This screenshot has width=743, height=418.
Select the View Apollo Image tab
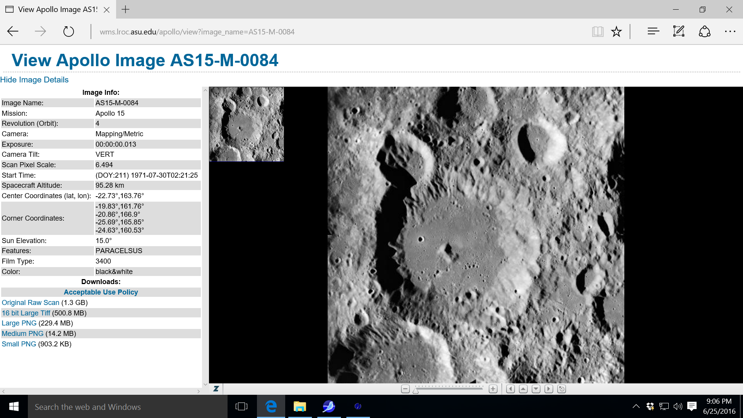pyautogui.click(x=58, y=9)
